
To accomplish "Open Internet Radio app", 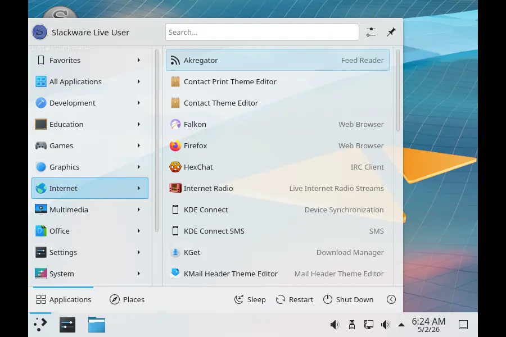I will (x=278, y=188).
